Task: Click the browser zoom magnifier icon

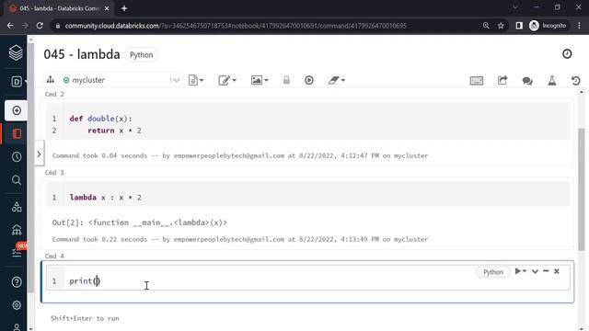Action: tap(486, 26)
